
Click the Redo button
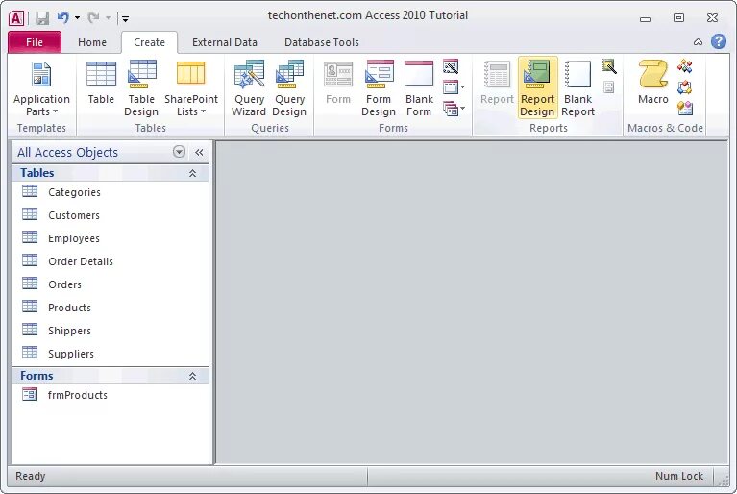click(x=93, y=18)
